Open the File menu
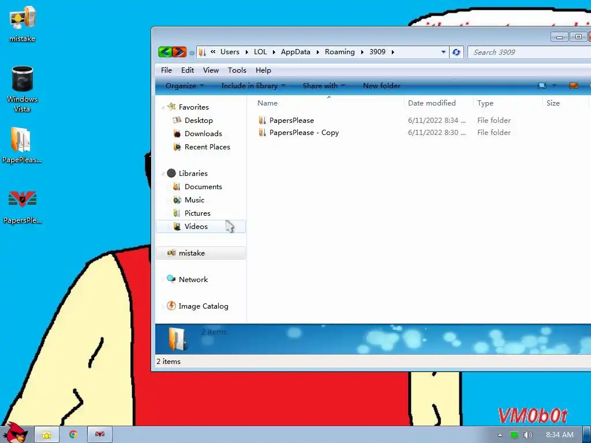The height and width of the screenshot is (443, 591). point(166,70)
